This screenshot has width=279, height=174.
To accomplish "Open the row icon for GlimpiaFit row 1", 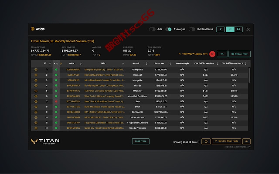I will pyautogui.click(x=36, y=70).
